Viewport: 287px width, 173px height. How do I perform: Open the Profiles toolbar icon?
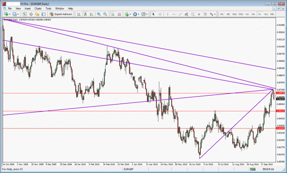coord(14,14)
